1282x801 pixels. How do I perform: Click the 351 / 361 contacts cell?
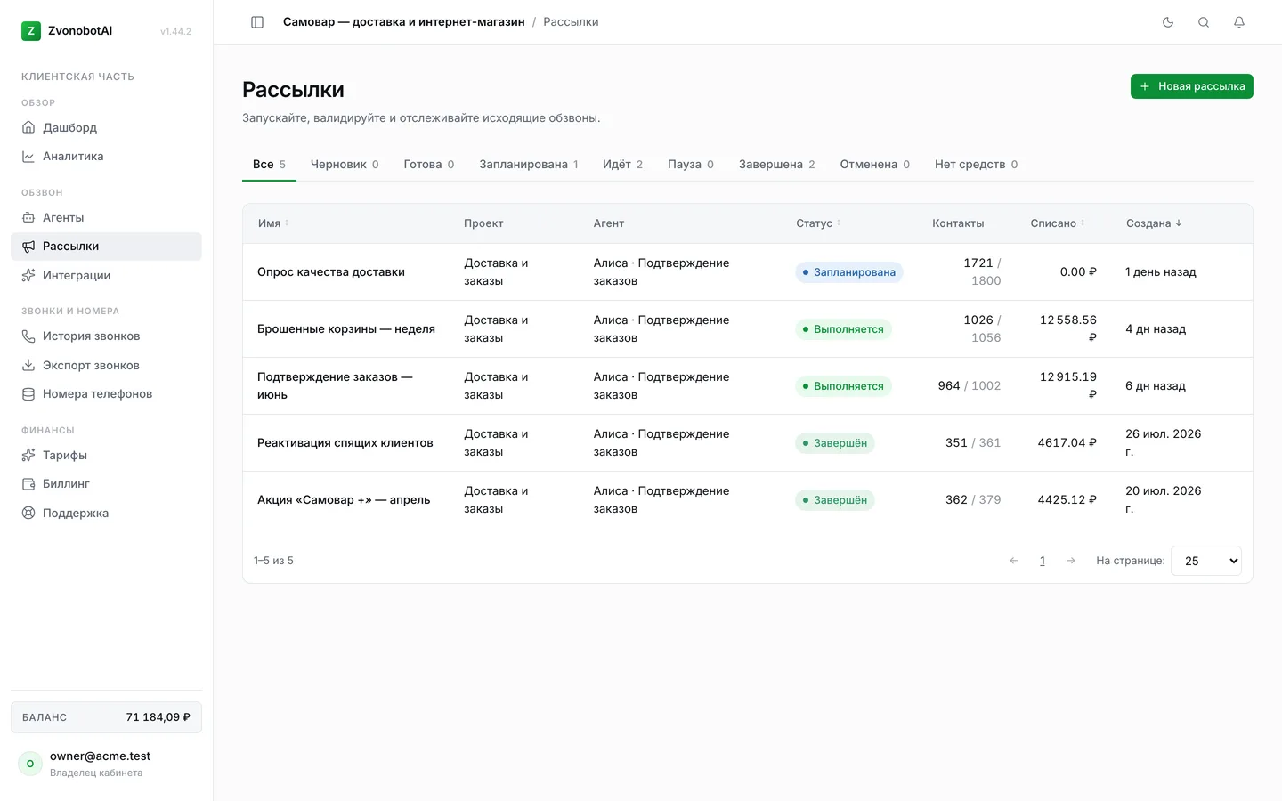pos(973,443)
